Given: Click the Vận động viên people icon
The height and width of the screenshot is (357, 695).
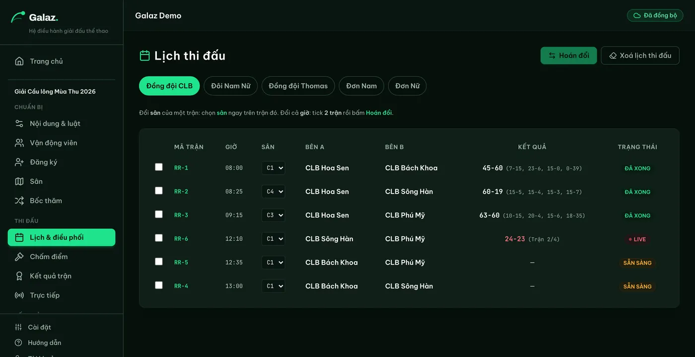Looking at the screenshot, I should click(x=19, y=143).
